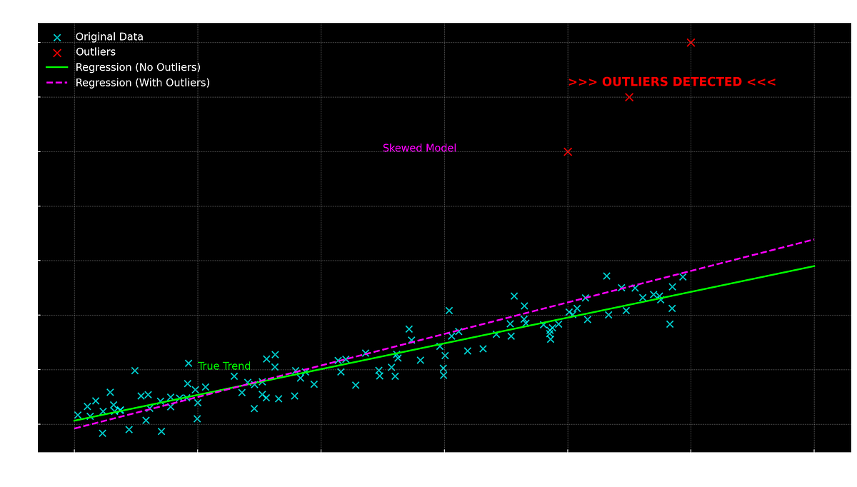Select the highest cyan data point near the trend
857x487 pixels.
point(606,274)
